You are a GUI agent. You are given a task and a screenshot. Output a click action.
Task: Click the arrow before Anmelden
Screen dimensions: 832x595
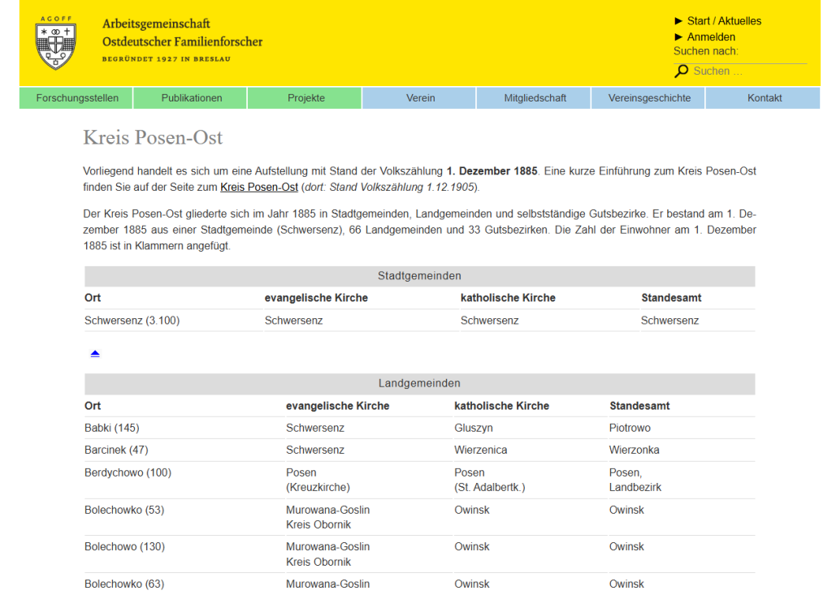[678, 37]
